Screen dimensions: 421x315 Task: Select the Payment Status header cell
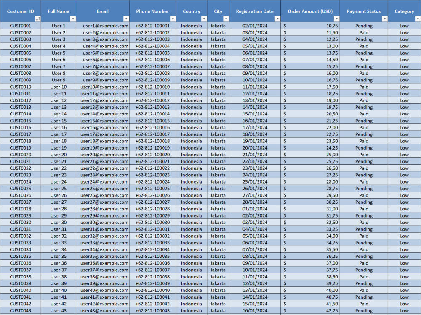coord(364,11)
